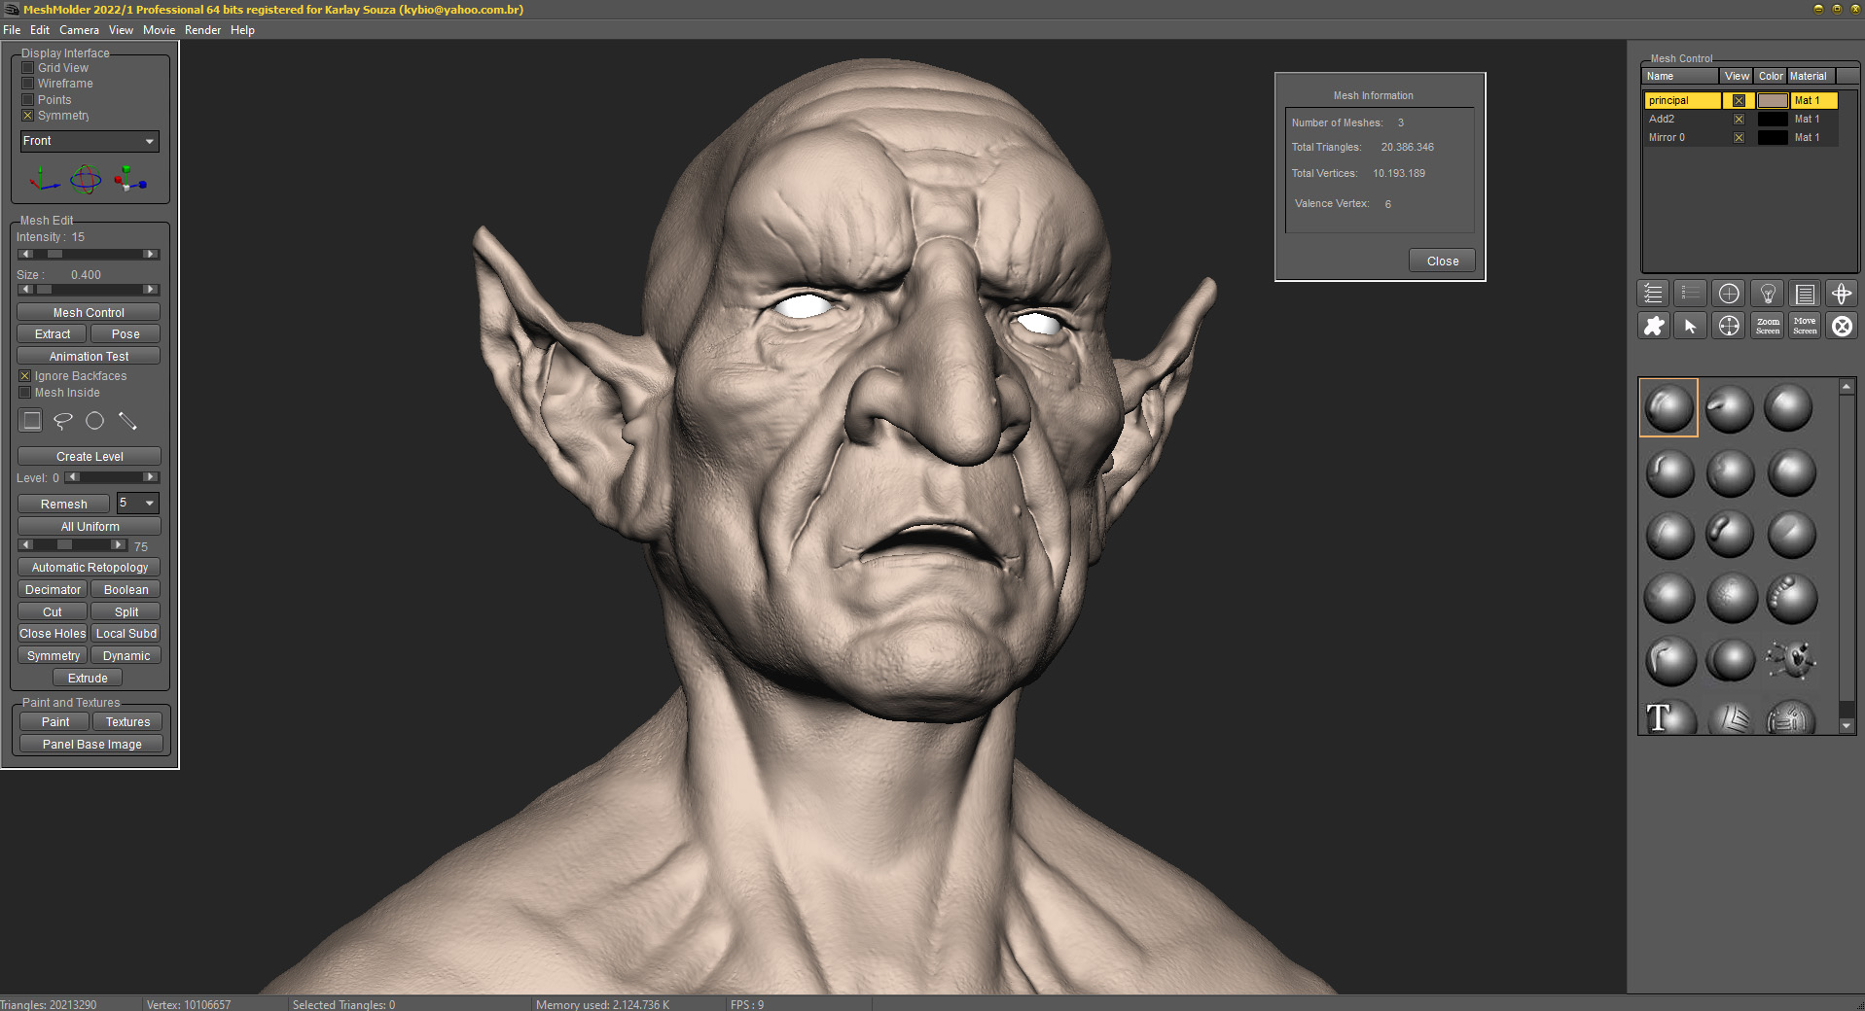
Task: Enable the Points display checkbox
Action: click(28, 99)
